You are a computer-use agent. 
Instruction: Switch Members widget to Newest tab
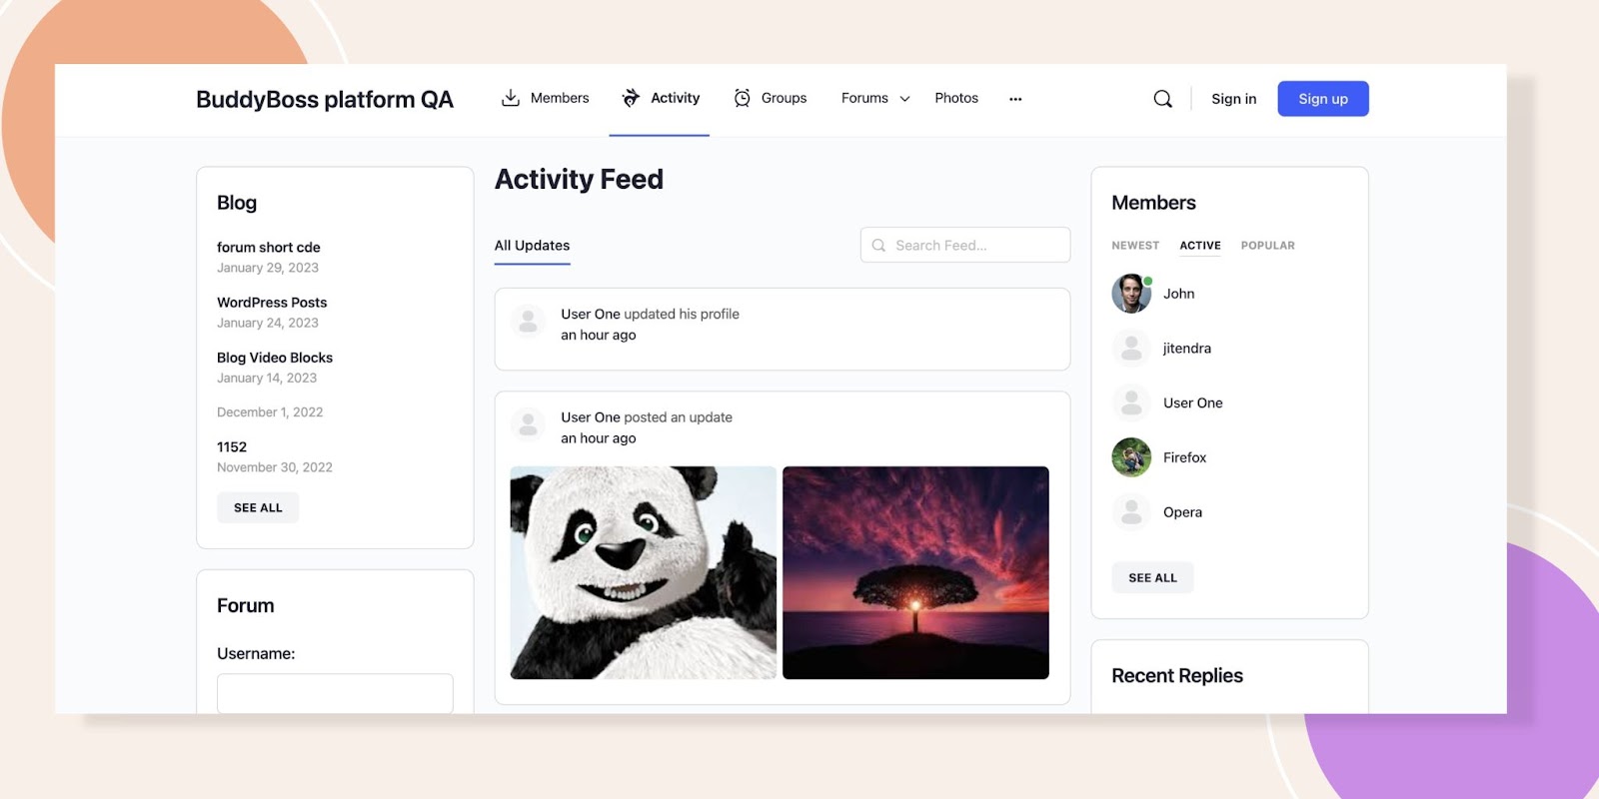tap(1135, 246)
